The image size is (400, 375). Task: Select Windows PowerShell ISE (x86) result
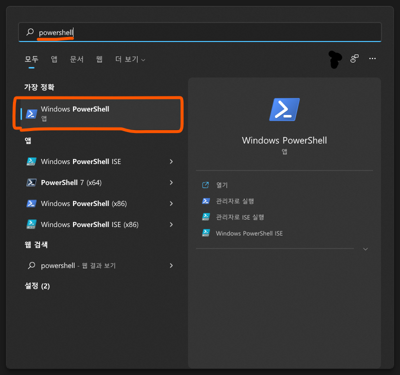pyautogui.click(x=99, y=224)
